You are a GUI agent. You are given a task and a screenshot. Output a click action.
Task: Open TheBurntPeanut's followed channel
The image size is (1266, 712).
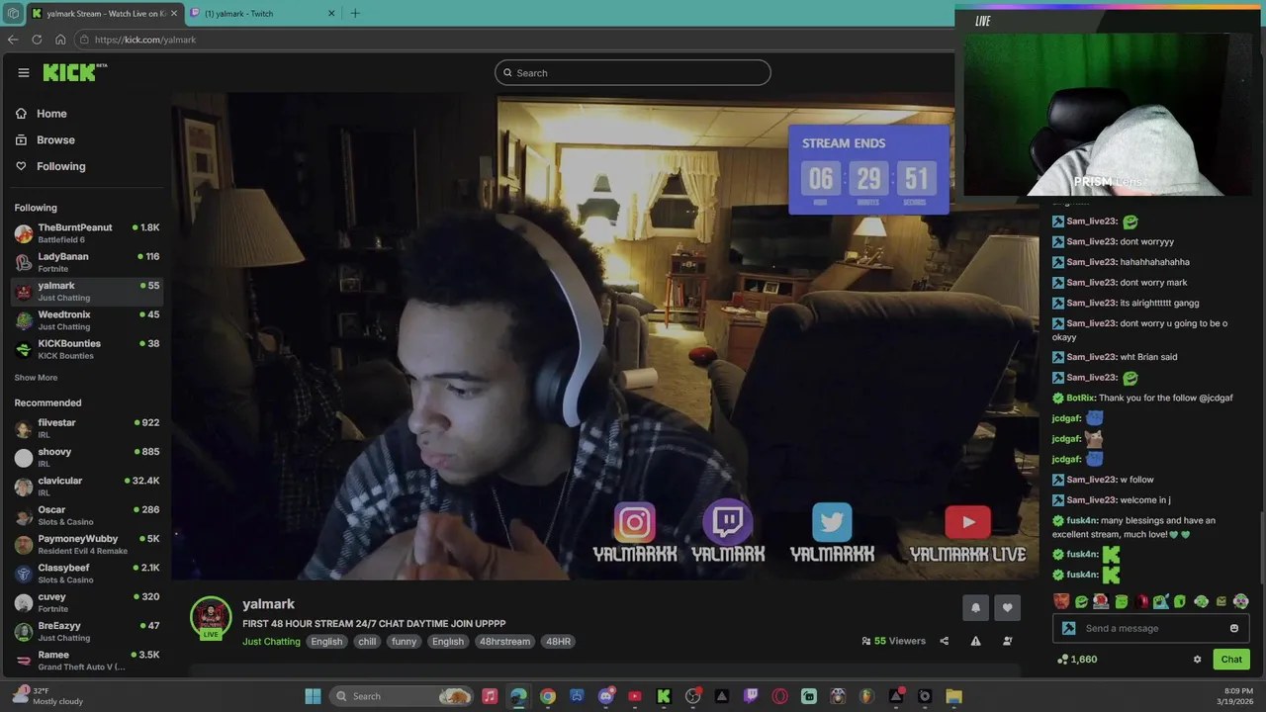tap(87, 233)
